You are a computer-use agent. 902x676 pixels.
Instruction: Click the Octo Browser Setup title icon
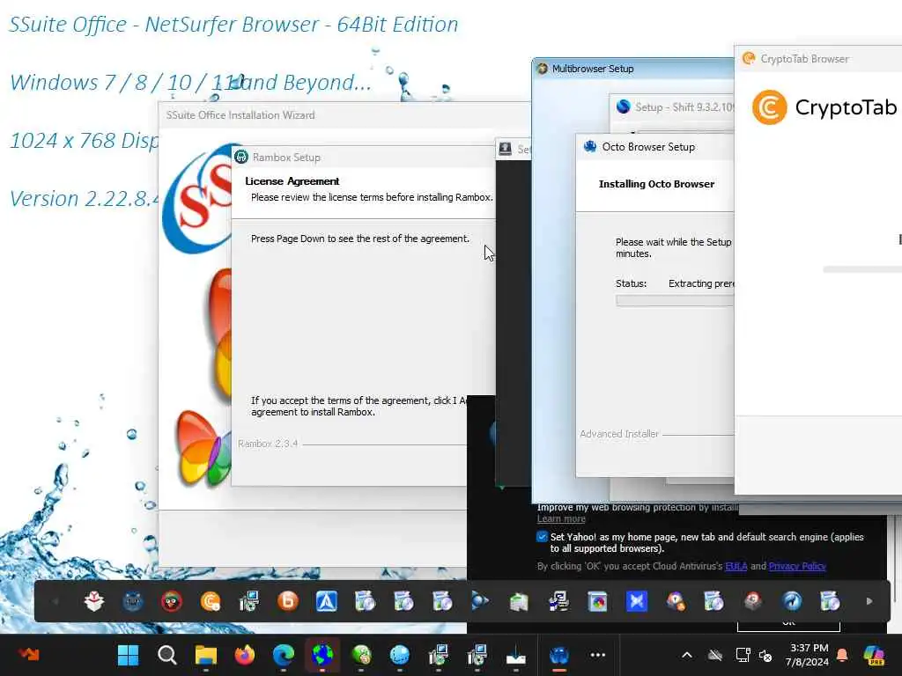click(x=589, y=147)
